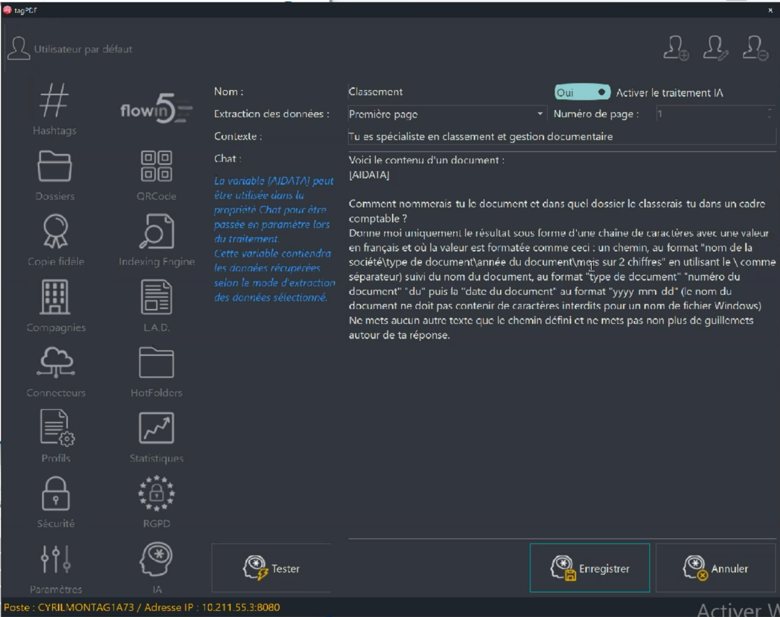Click the Tester button

click(271, 568)
